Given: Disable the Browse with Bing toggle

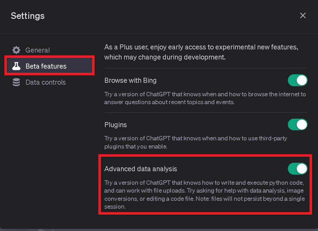Looking at the screenshot, I should (x=298, y=80).
